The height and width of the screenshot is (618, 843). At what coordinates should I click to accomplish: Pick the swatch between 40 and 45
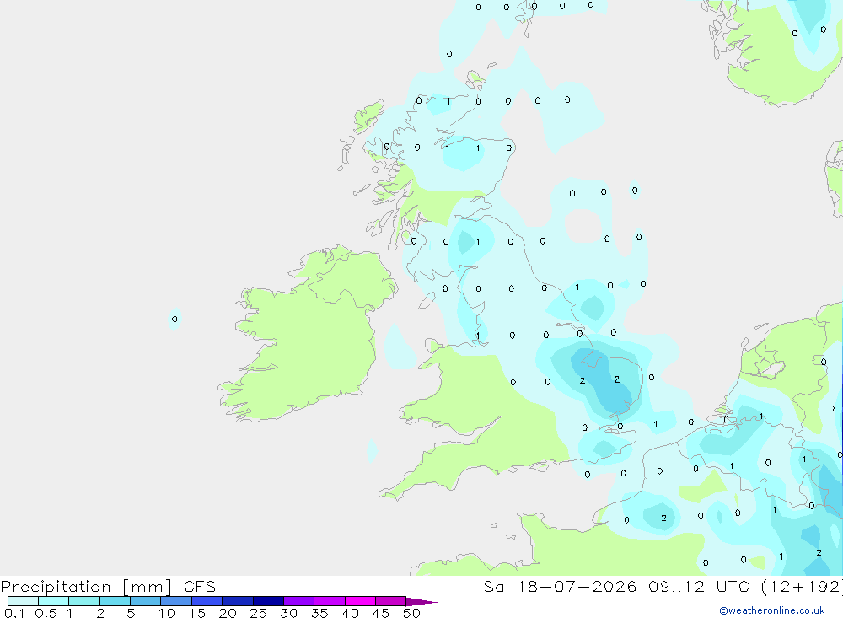pos(360,601)
